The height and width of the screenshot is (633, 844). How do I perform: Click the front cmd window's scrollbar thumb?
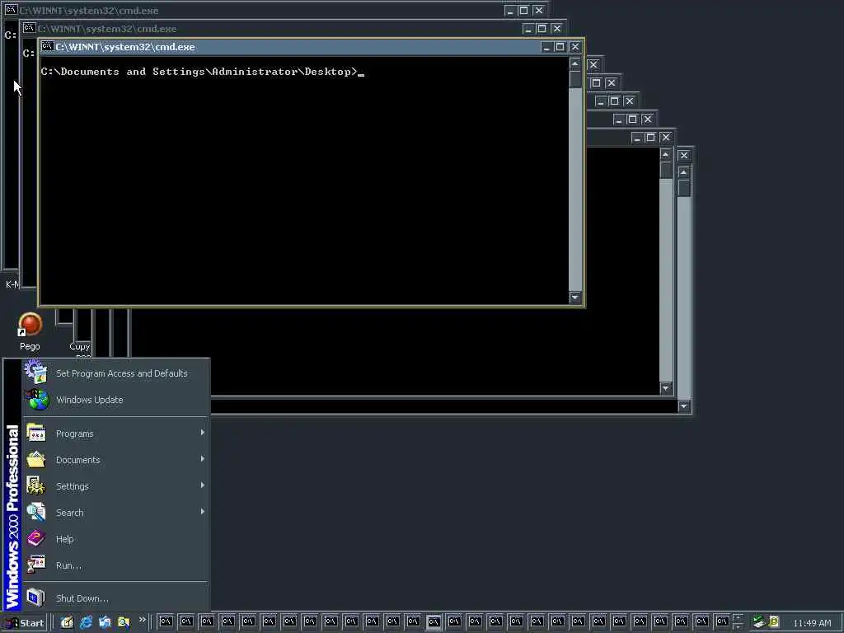click(574, 79)
